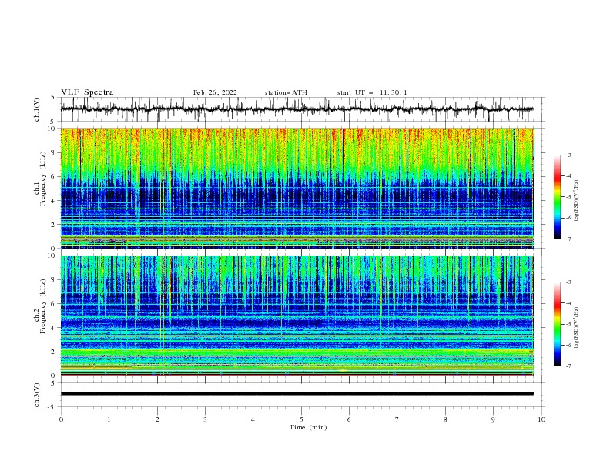Click the "5" tick on ch.1(V) axis
The image size is (610, 471).
[x=53, y=98]
